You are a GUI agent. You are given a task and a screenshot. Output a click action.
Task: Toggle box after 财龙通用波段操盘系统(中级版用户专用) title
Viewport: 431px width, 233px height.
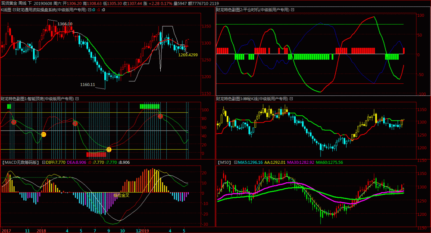(89, 10)
